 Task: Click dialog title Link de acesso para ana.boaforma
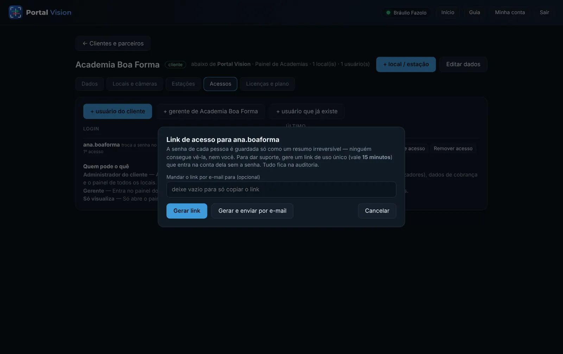tap(223, 140)
